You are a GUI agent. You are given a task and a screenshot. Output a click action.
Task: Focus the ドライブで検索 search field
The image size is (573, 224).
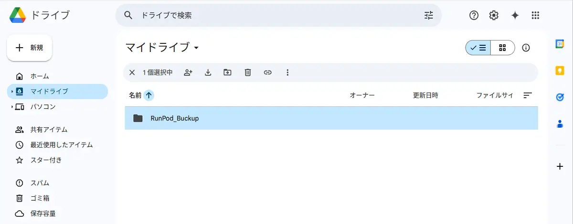tap(278, 15)
